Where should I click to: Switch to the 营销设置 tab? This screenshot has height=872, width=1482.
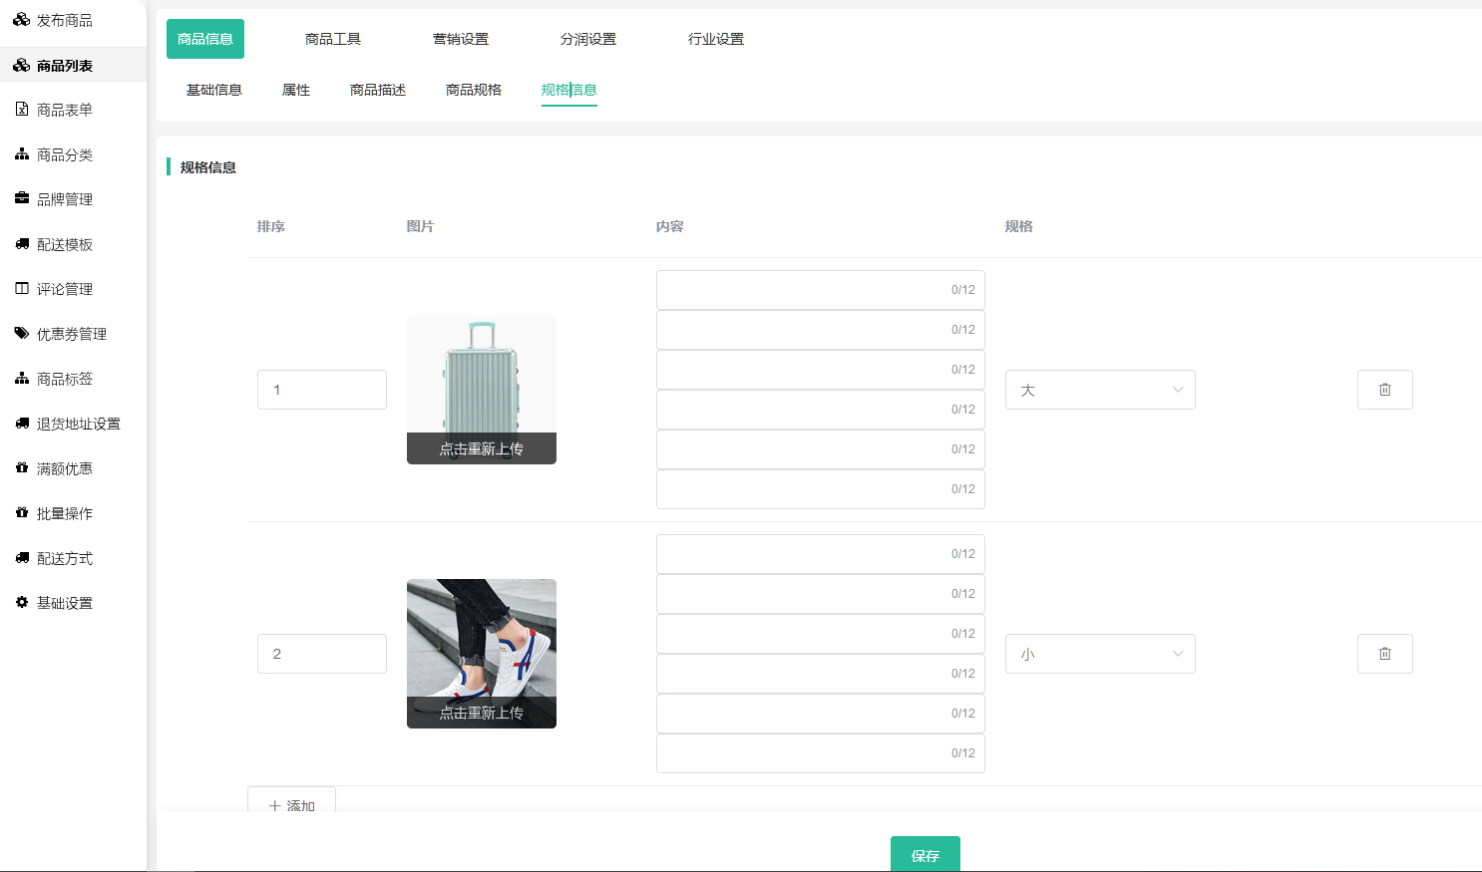tap(461, 39)
